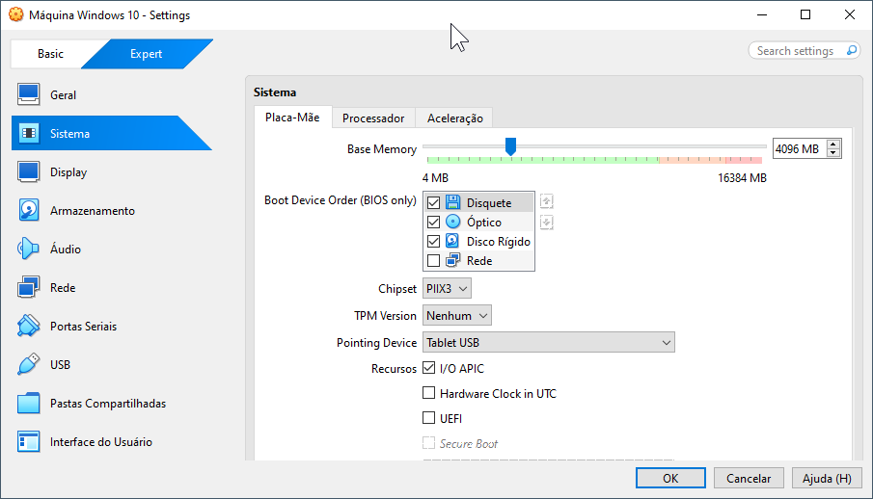Expand the Chipset PIIX3 dropdown
Image resolution: width=873 pixels, height=499 pixels.
coord(448,289)
